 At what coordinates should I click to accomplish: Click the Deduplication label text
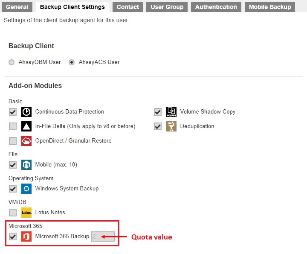click(x=197, y=126)
